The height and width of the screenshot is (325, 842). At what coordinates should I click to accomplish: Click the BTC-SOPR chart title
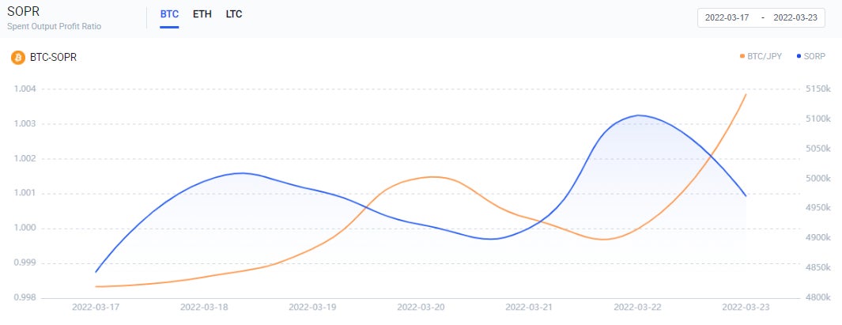(53, 58)
